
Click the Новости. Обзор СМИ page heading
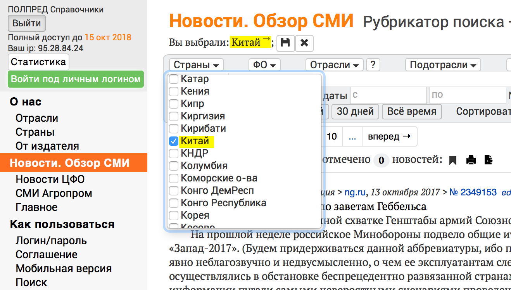[262, 21]
